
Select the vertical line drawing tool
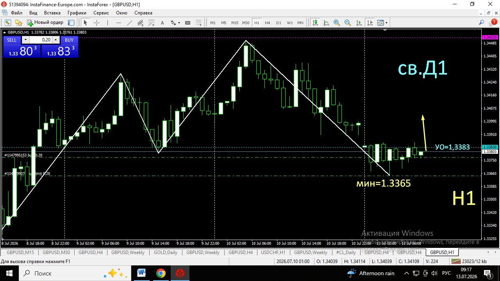(x=107, y=23)
